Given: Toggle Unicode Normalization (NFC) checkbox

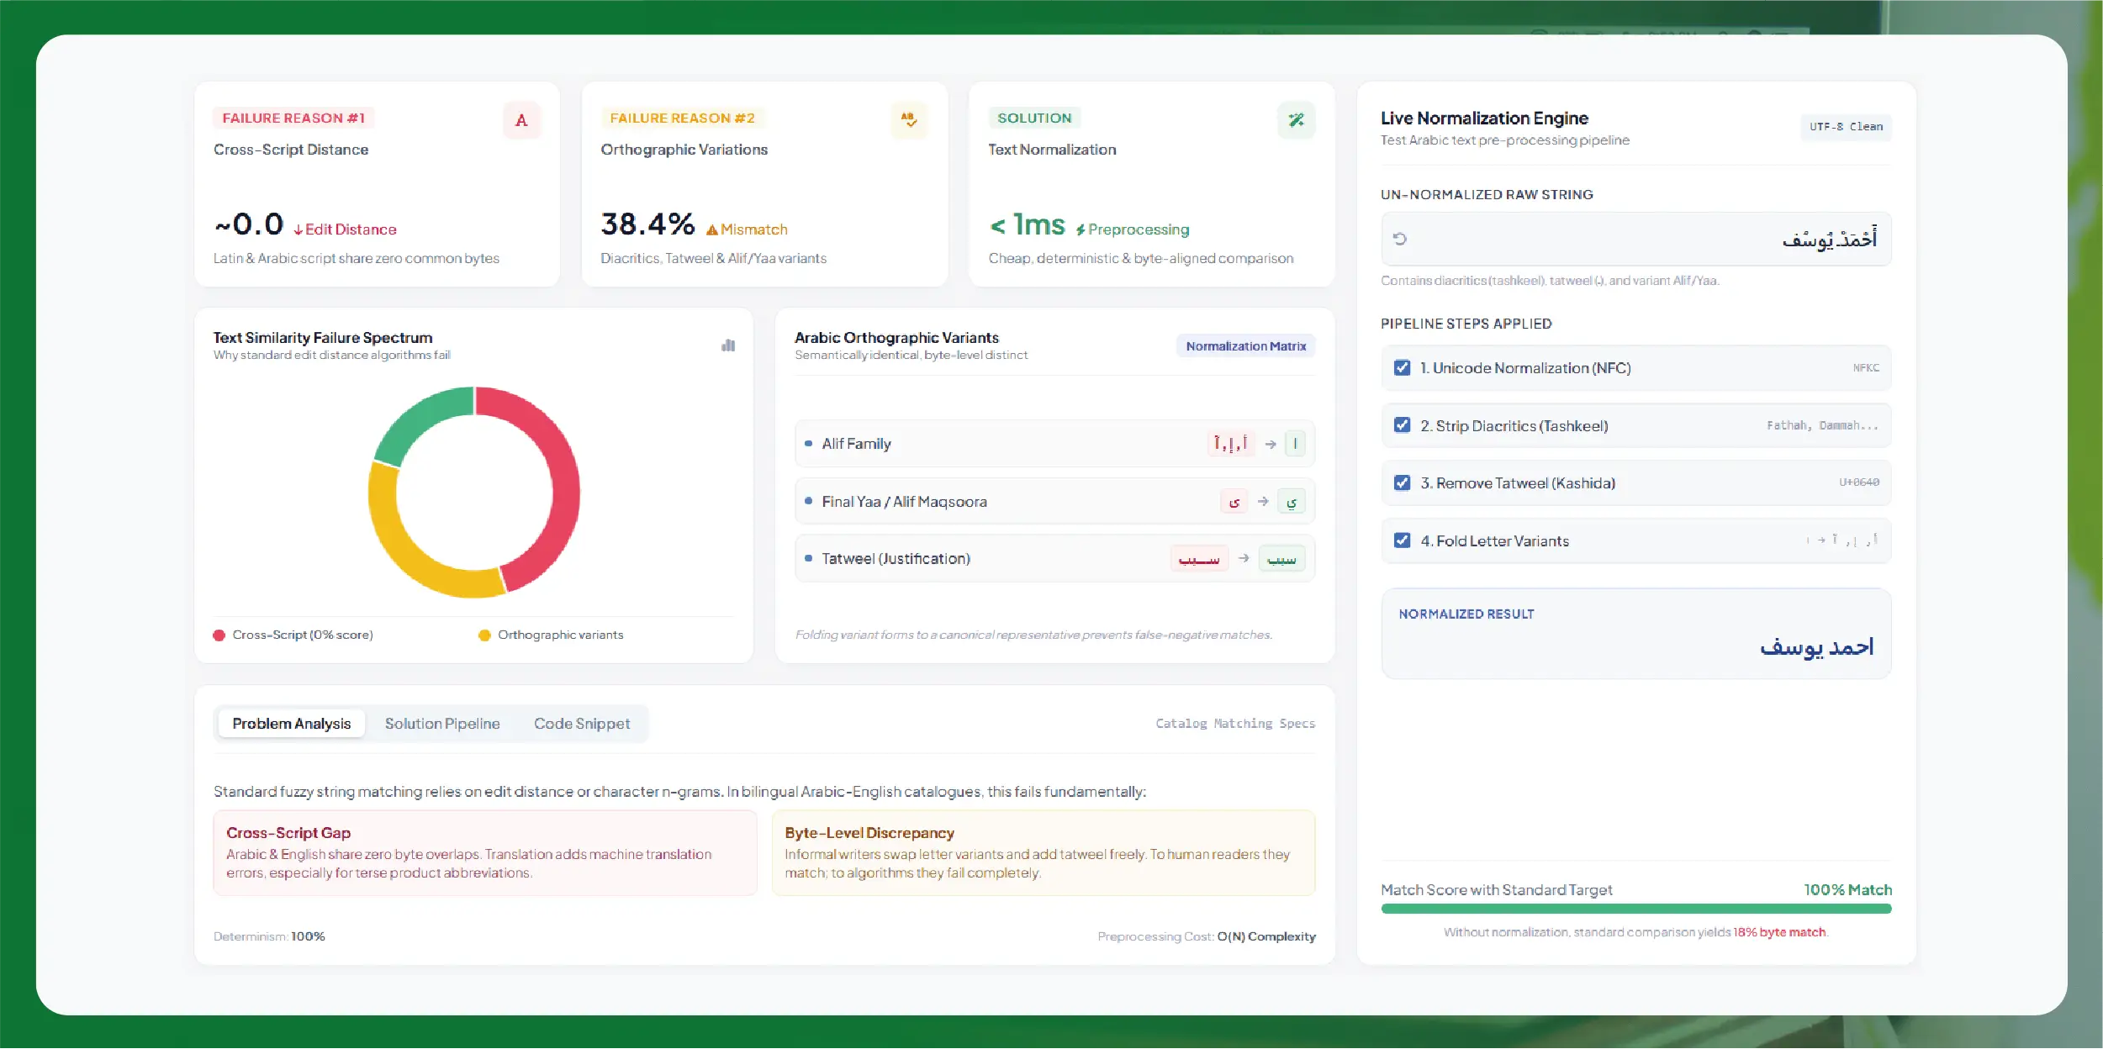Looking at the screenshot, I should (1402, 368).
